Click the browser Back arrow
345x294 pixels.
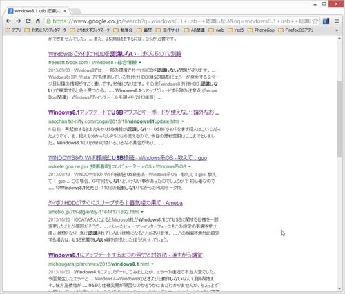pos(8,21)
